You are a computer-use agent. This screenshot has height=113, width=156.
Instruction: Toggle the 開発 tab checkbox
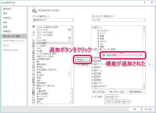[95, 80]
